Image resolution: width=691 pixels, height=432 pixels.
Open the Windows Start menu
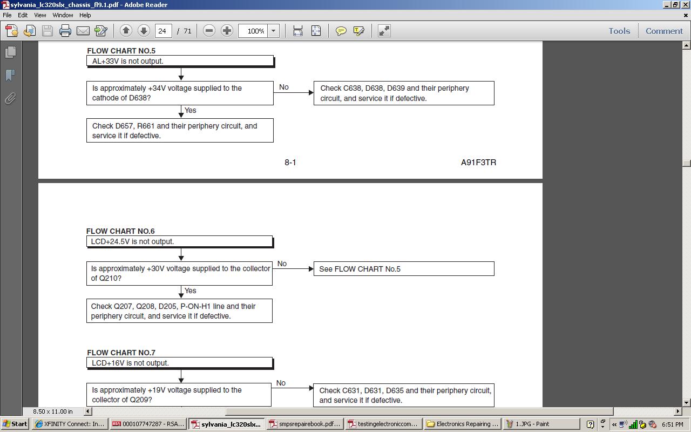pyautogui.click(x=15, y=424)
